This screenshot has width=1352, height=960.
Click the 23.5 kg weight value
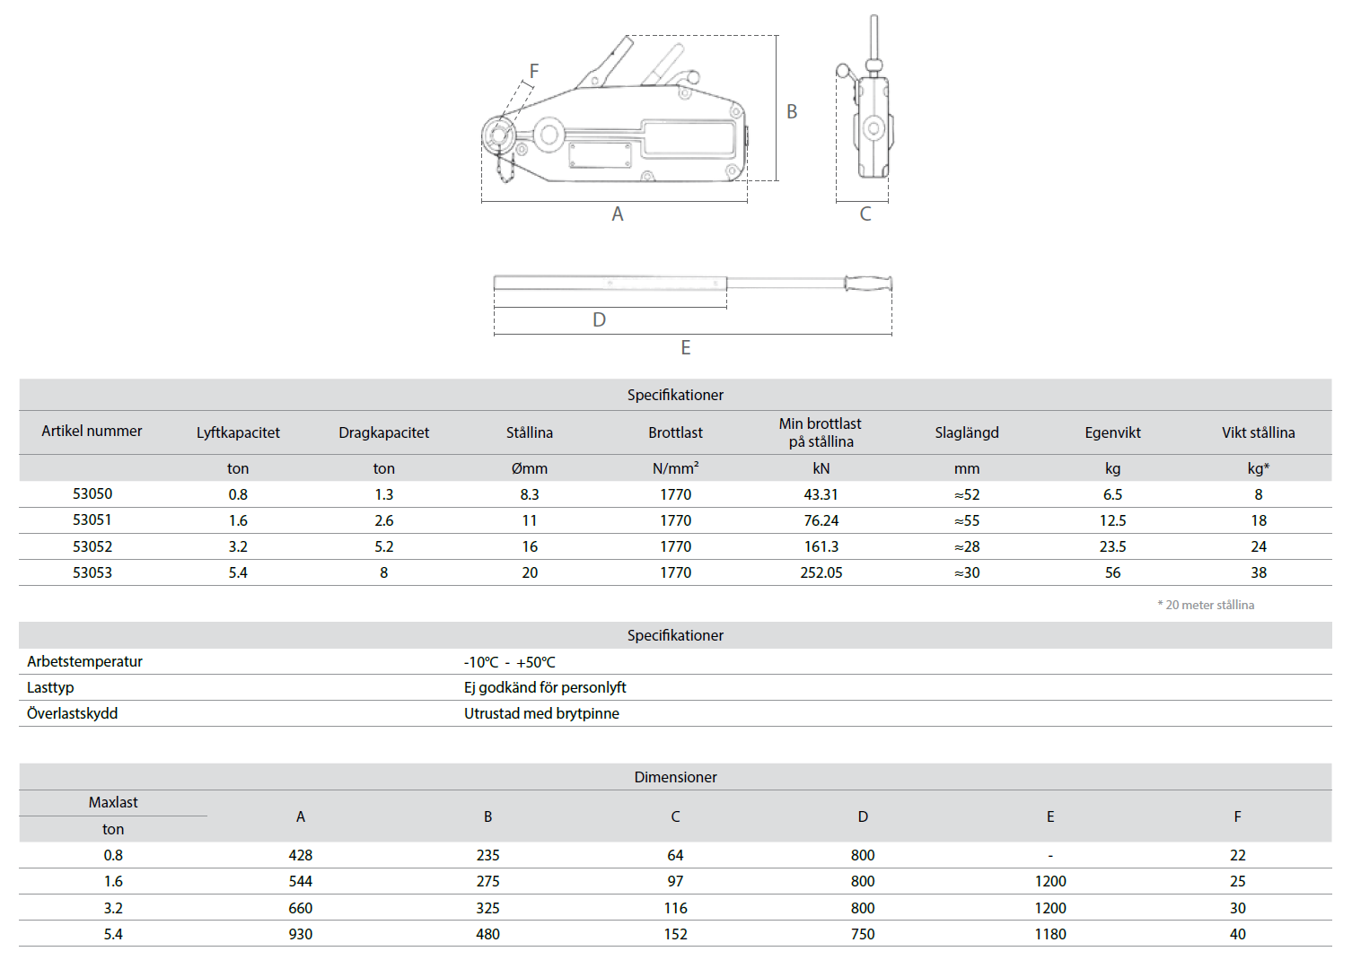(1113, 546)
